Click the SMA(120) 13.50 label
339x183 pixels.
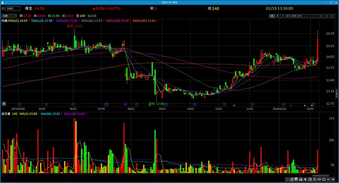117,21
